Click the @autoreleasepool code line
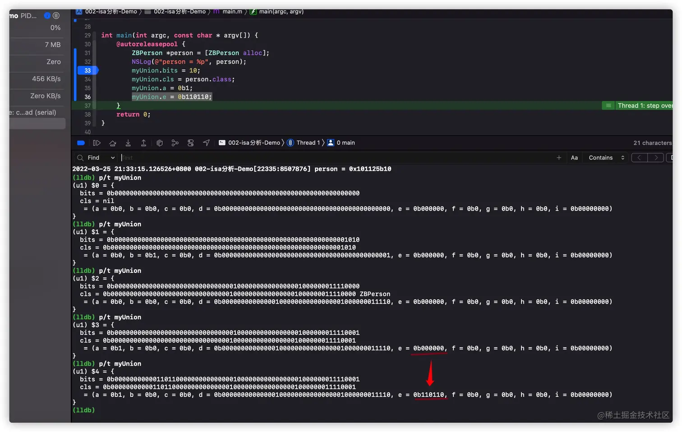The height and width of the screenshot is (432, 682). [x=151, y=44]
